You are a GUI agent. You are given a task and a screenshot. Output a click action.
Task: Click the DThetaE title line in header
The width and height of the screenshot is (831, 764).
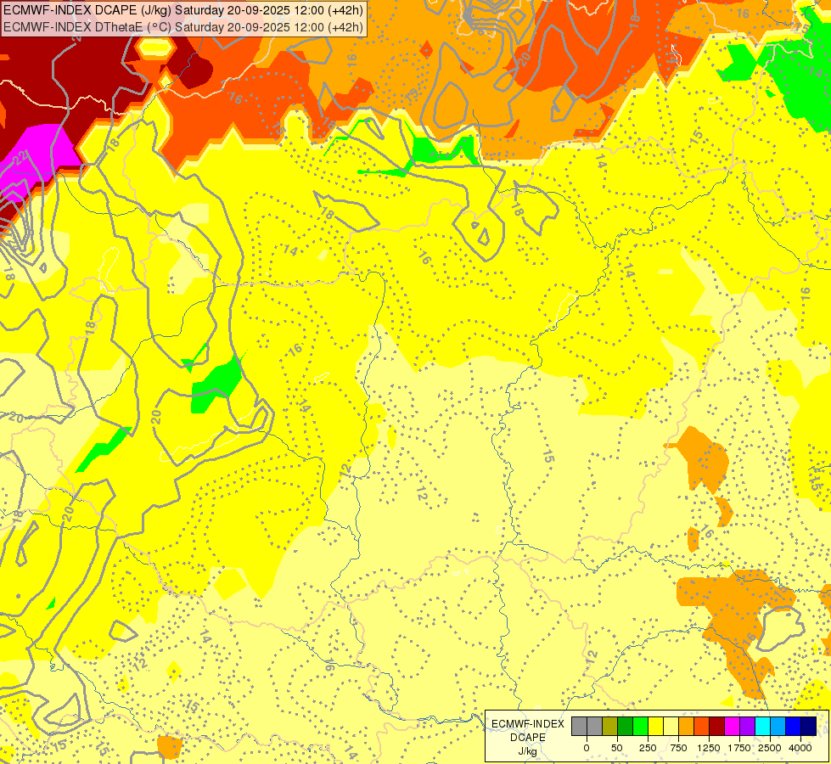(183, 27)
